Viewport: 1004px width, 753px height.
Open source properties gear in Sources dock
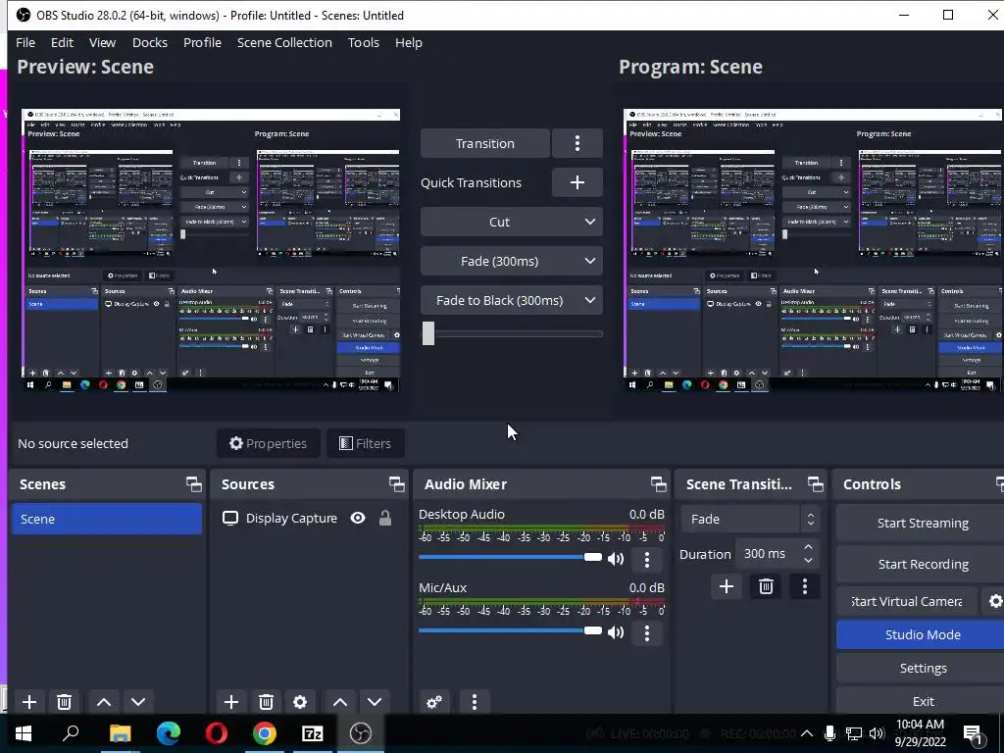(x=300, y=702)
